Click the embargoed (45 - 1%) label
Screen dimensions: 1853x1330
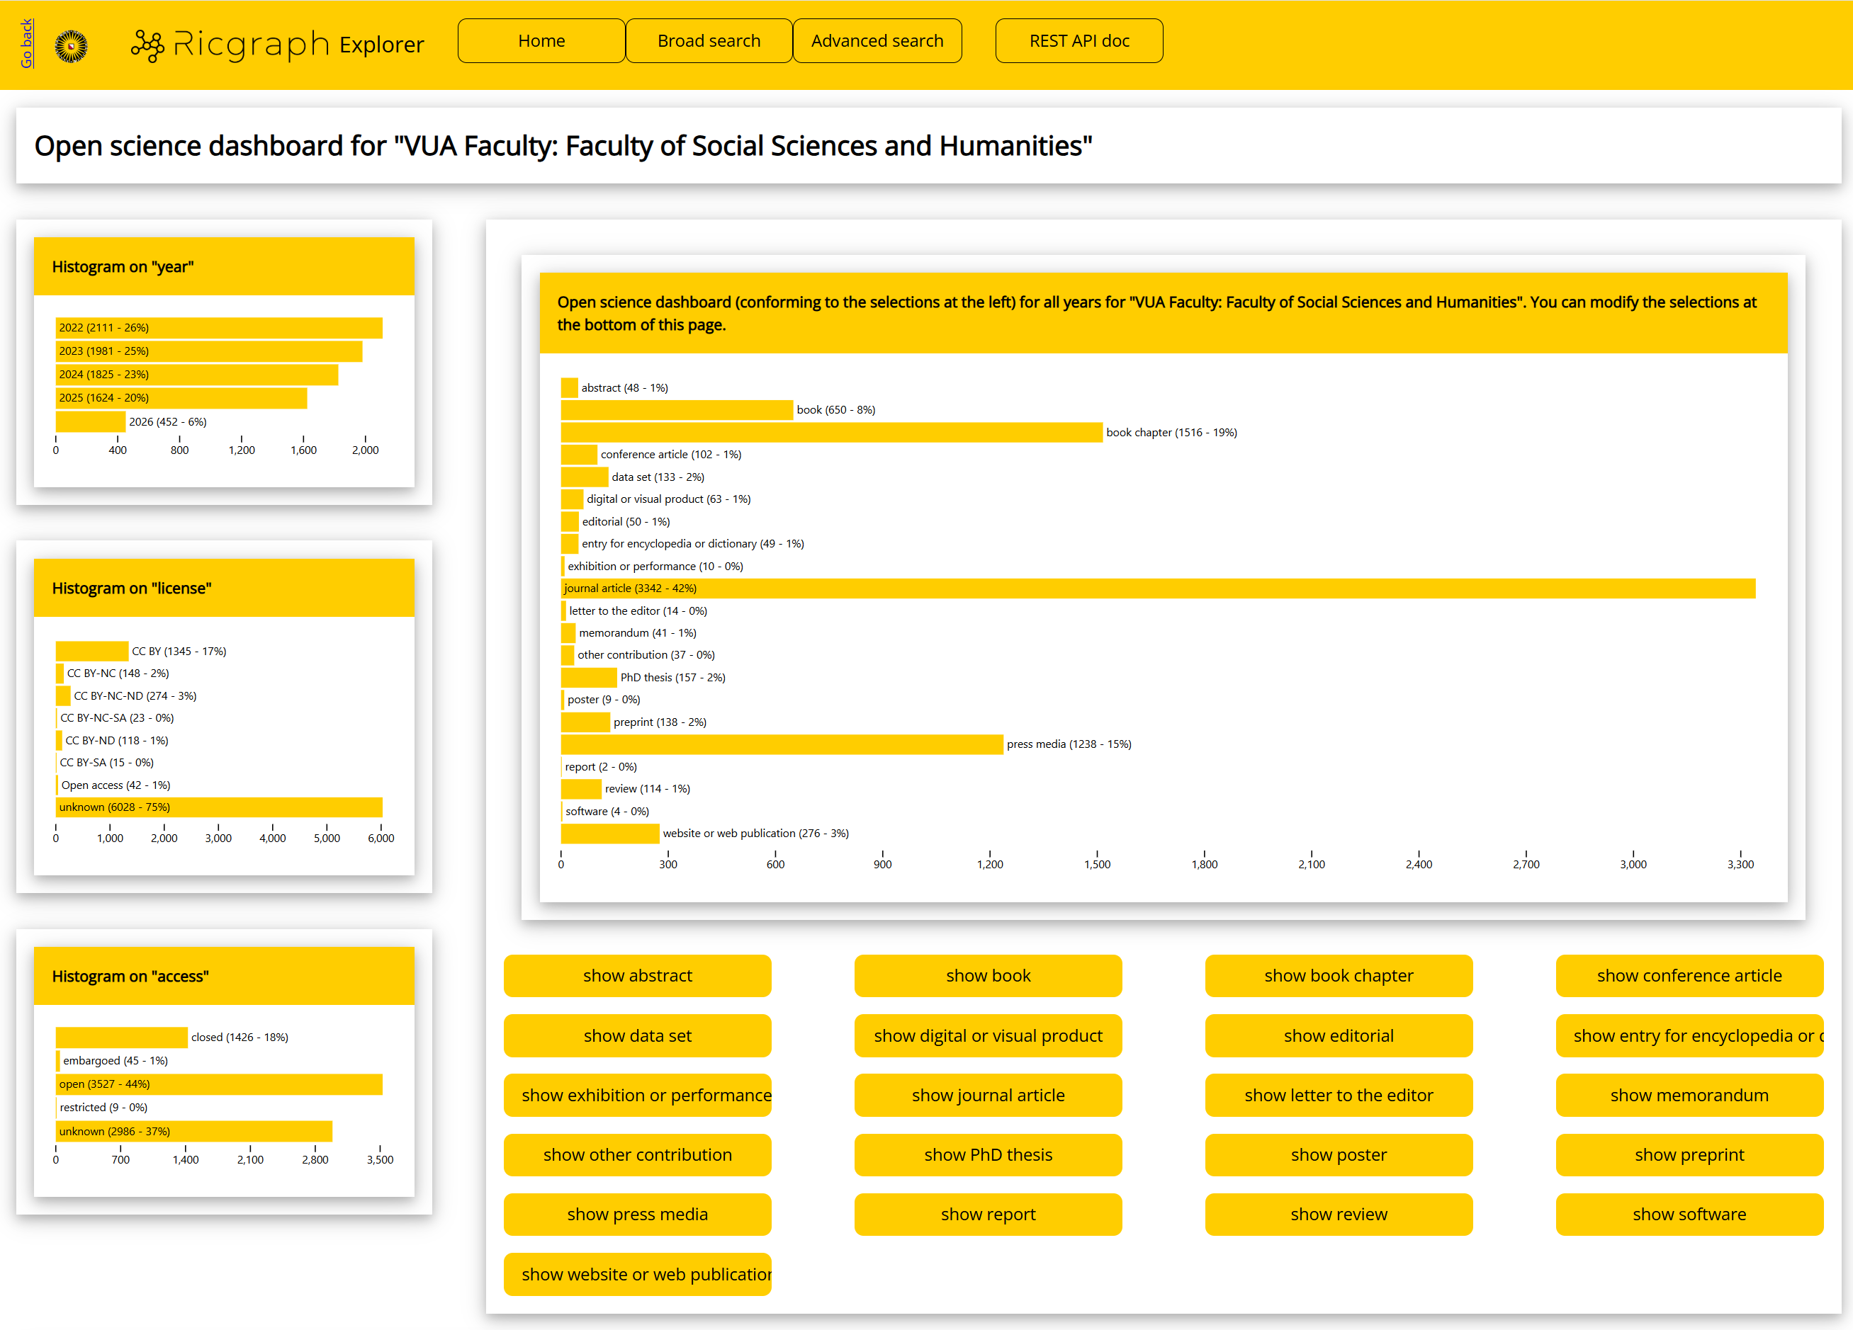pyautogui.click(x=116, y=1061)
